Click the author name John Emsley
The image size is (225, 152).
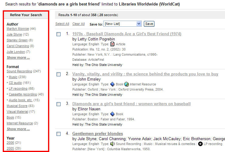click(x=89, y=79)
